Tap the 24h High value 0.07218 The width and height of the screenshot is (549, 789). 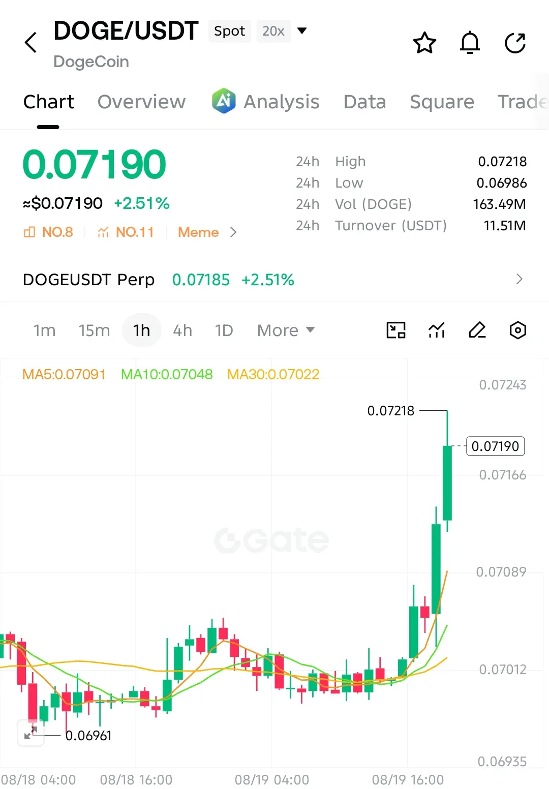502,162
